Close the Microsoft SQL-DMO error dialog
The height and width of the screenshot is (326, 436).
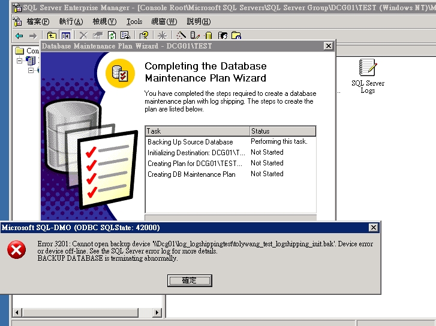click(373, 228)
